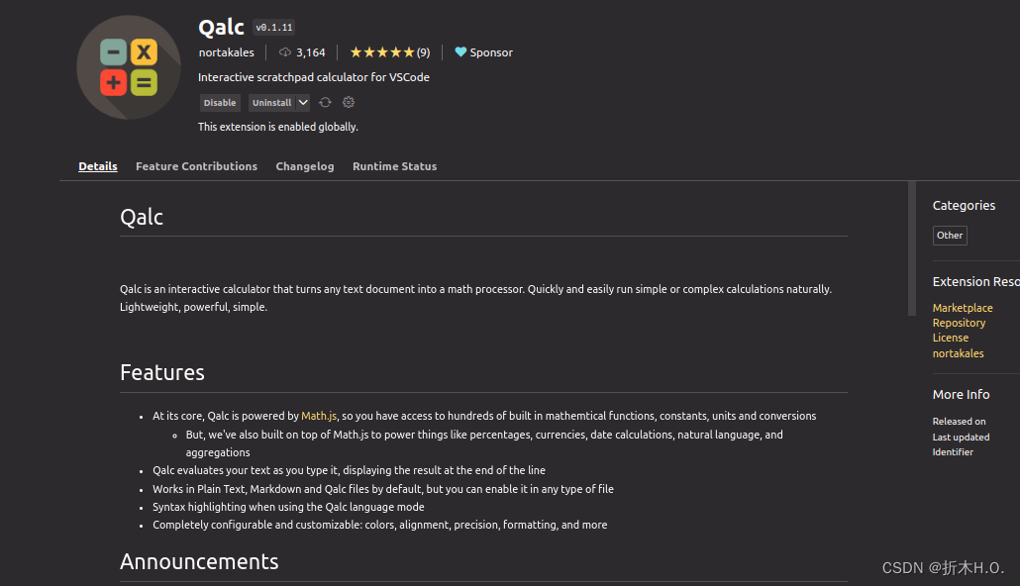Click the 'Last updated' label
This screenshot has height=586, width=1020.
tap(961, 438)
